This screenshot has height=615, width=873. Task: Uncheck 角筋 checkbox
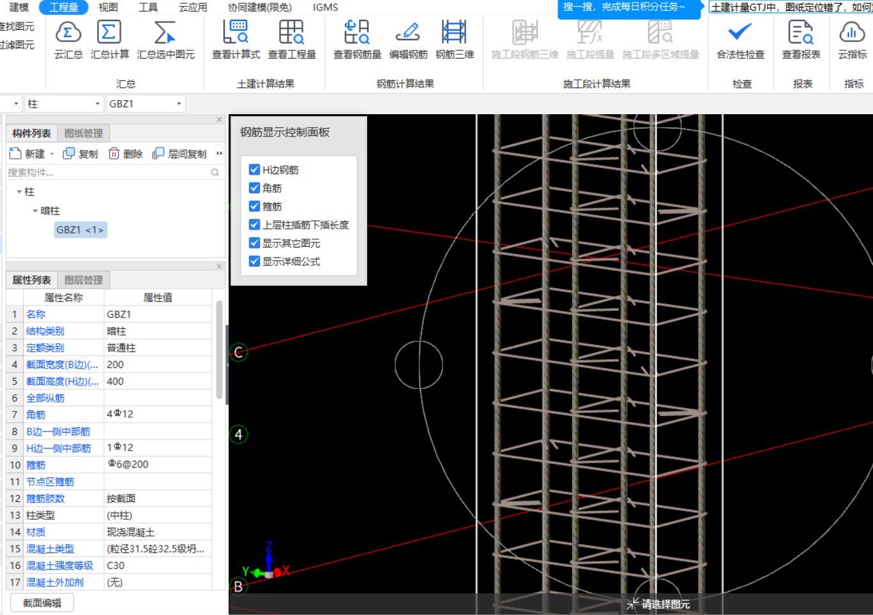click(254, 188)
